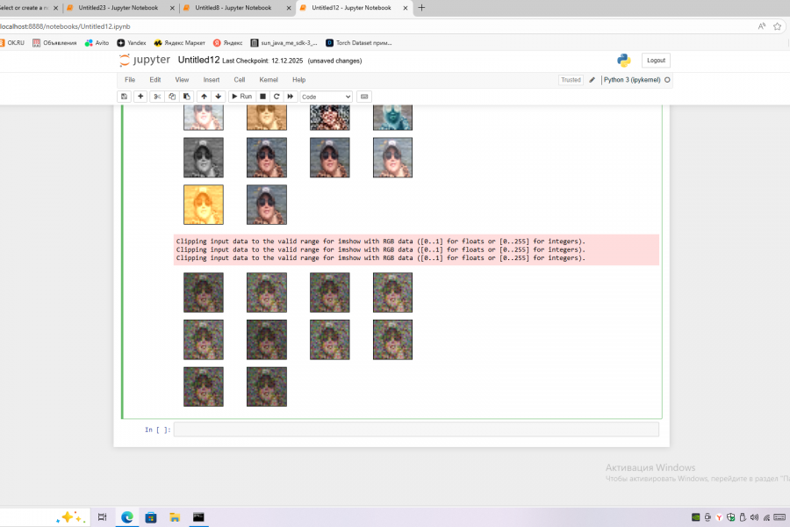Open the terminal window from taskbar
790x527 pixels.
pos(199,517)
